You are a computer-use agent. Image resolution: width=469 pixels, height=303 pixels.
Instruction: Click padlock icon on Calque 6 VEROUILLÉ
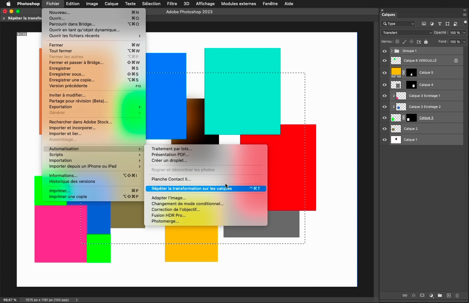[456, 60]
